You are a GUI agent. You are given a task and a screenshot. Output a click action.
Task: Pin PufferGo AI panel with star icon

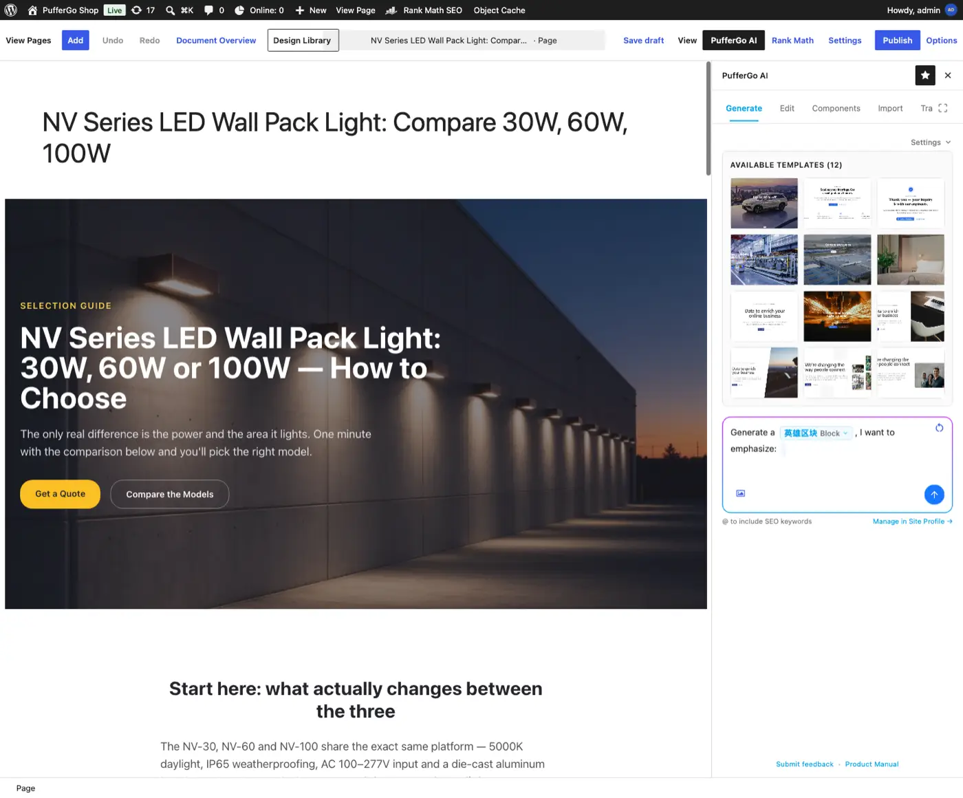pos(925,75)
